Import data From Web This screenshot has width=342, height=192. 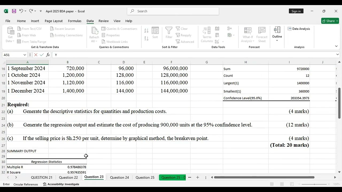click(x=26, y=35)
